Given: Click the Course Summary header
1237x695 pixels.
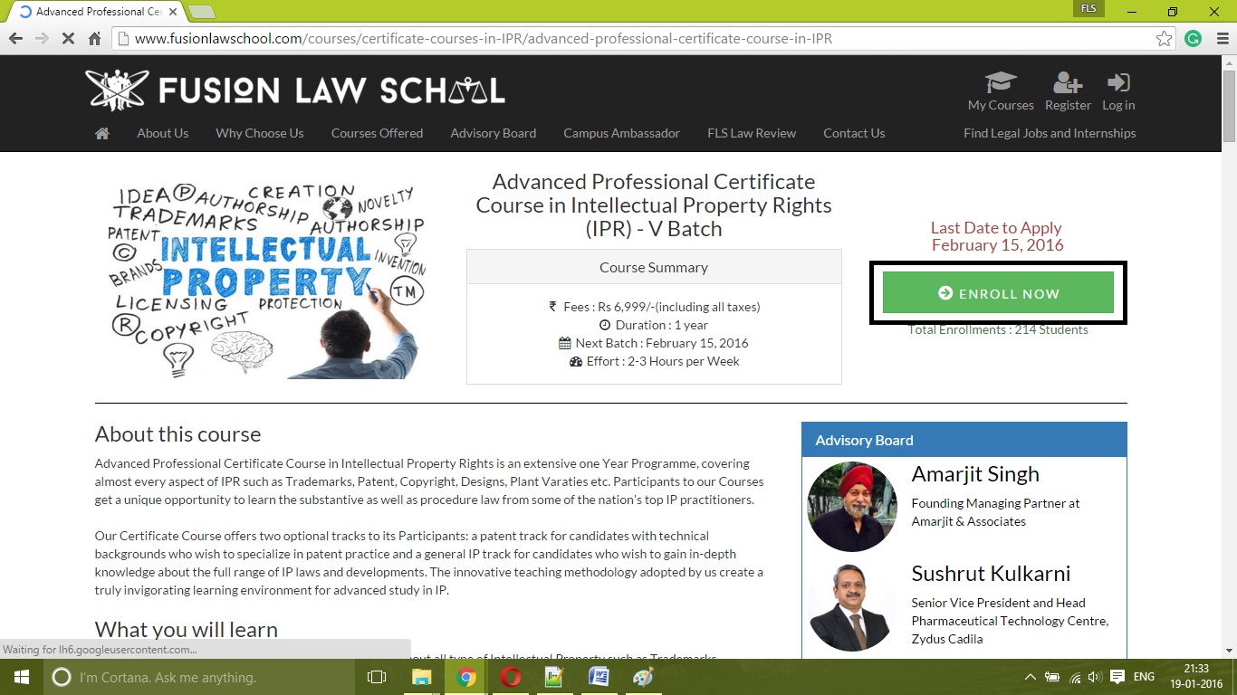Looking at the screenshot, I should coord(654,268).
